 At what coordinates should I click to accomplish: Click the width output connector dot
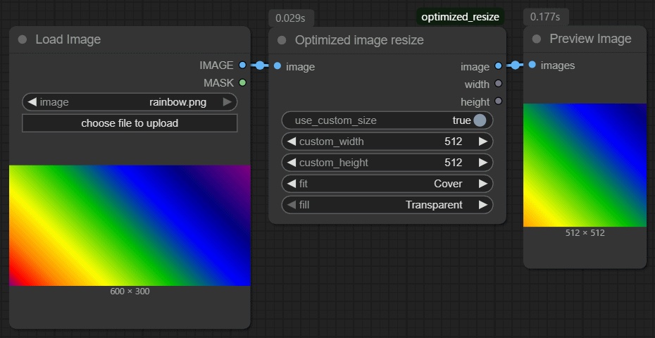499,84
